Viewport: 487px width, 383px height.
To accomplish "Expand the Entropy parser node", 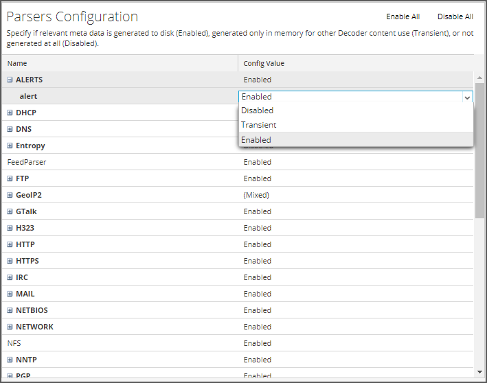I will tap(10, 146).
